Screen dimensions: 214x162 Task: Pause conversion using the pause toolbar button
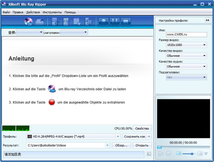tap(115, 22)
